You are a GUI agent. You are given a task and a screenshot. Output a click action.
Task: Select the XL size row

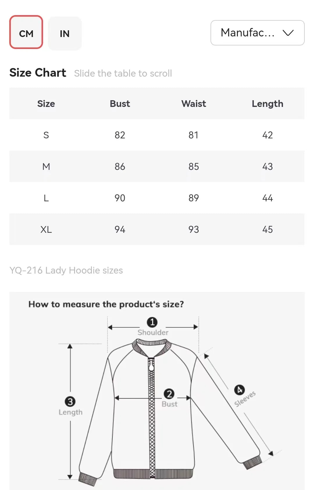(46, 230)
